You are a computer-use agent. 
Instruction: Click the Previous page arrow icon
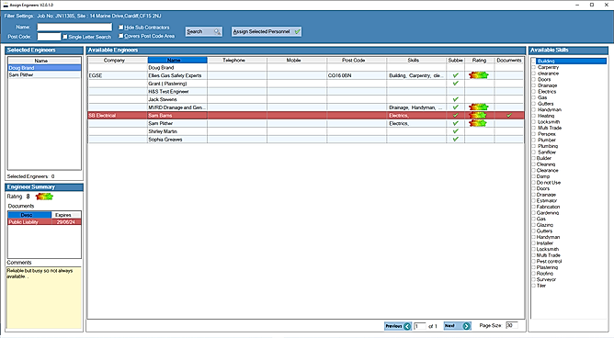click(407, 326)
